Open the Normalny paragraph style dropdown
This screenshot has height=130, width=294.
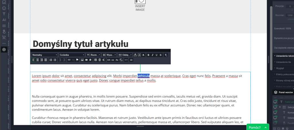click(x=45, y=55)
